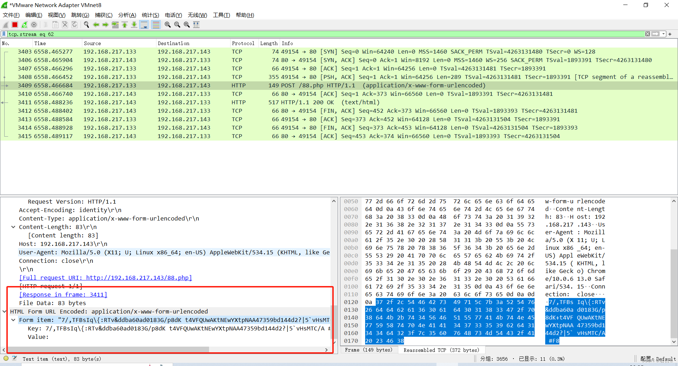678x366 pixels.
Task: Add a filter button with plus
Action: point(670,34)
